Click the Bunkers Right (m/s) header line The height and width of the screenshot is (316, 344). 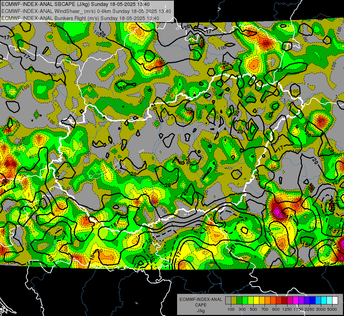[x=80, y=18]
